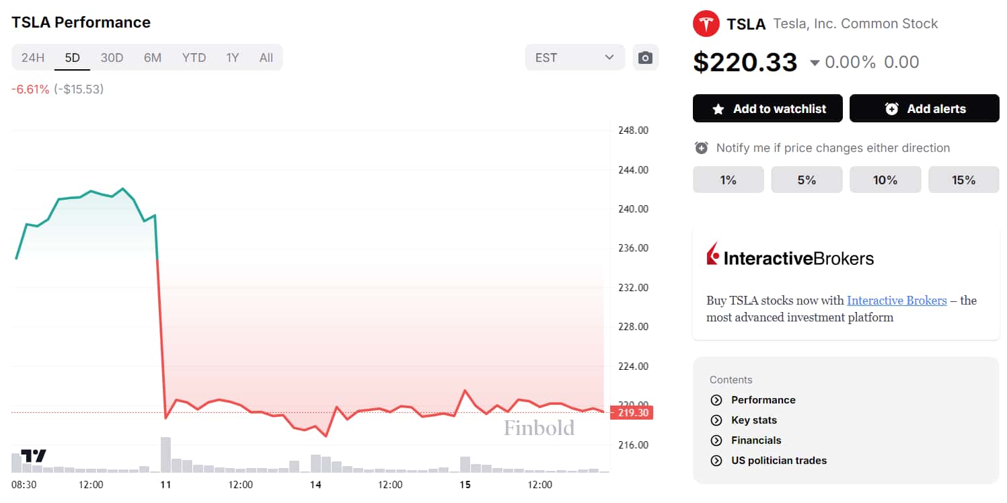The height and width of the screenshot is (503, 1007).
Task: Open the Interactive Brokers hyperlink
Action: click(x=897, y=301)
